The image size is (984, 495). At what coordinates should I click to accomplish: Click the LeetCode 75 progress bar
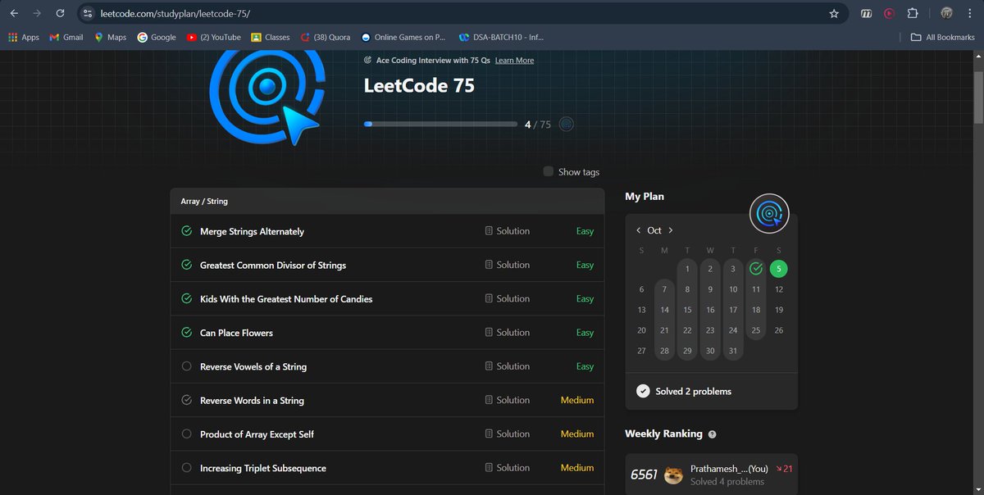pyautogui.click(x=440, y=125)
